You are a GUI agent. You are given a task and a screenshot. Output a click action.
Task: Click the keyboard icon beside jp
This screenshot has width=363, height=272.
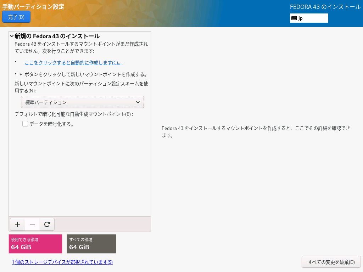[x=294, y=18]
